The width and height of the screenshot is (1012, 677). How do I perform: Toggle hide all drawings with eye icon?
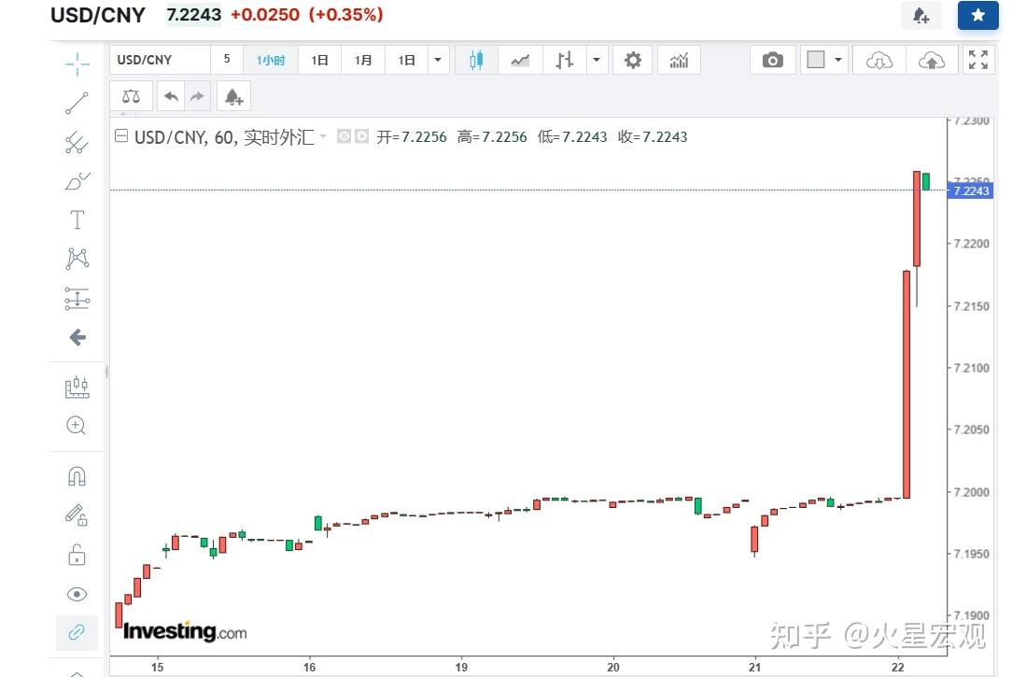77,594
